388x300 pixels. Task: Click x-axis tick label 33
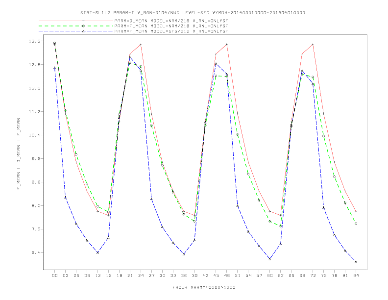[173, 275]
